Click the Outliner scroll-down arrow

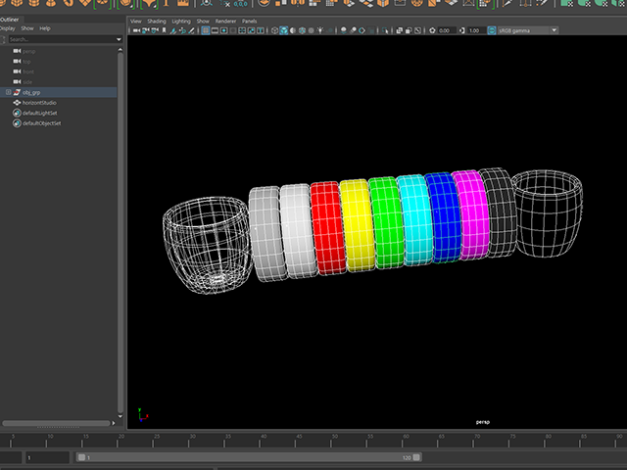(121, 416)
